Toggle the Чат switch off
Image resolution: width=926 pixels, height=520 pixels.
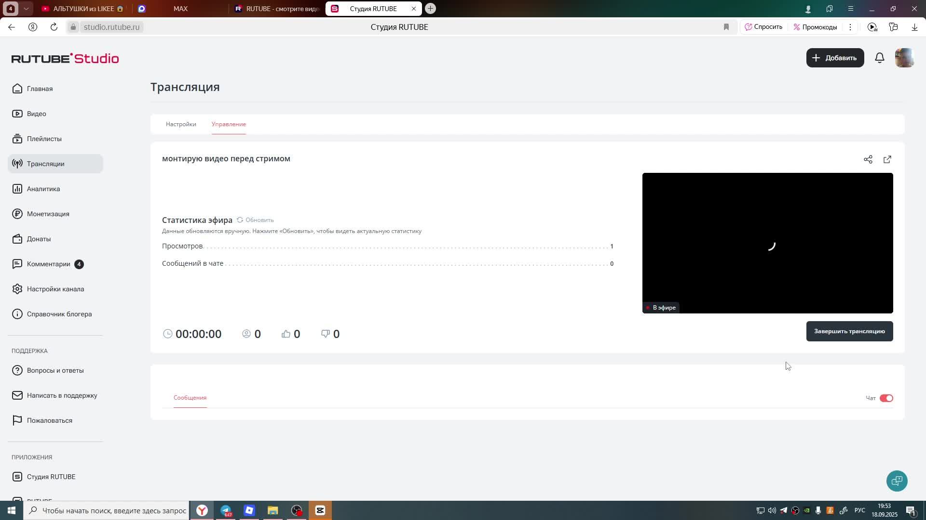point(886,398)
